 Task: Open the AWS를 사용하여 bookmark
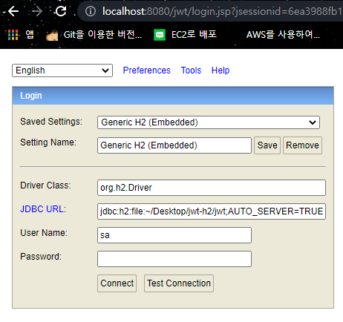point(283,35)
